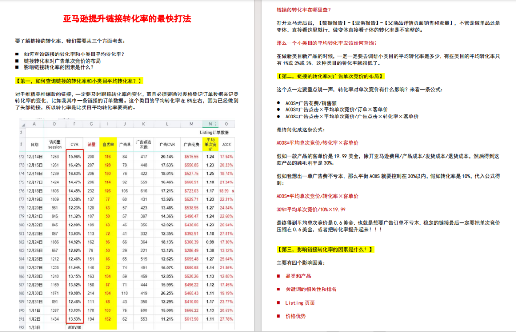The image size is (516, 332).
Task: Click the 广告CVR cell 26.25%
Action: tap(167, 293)
